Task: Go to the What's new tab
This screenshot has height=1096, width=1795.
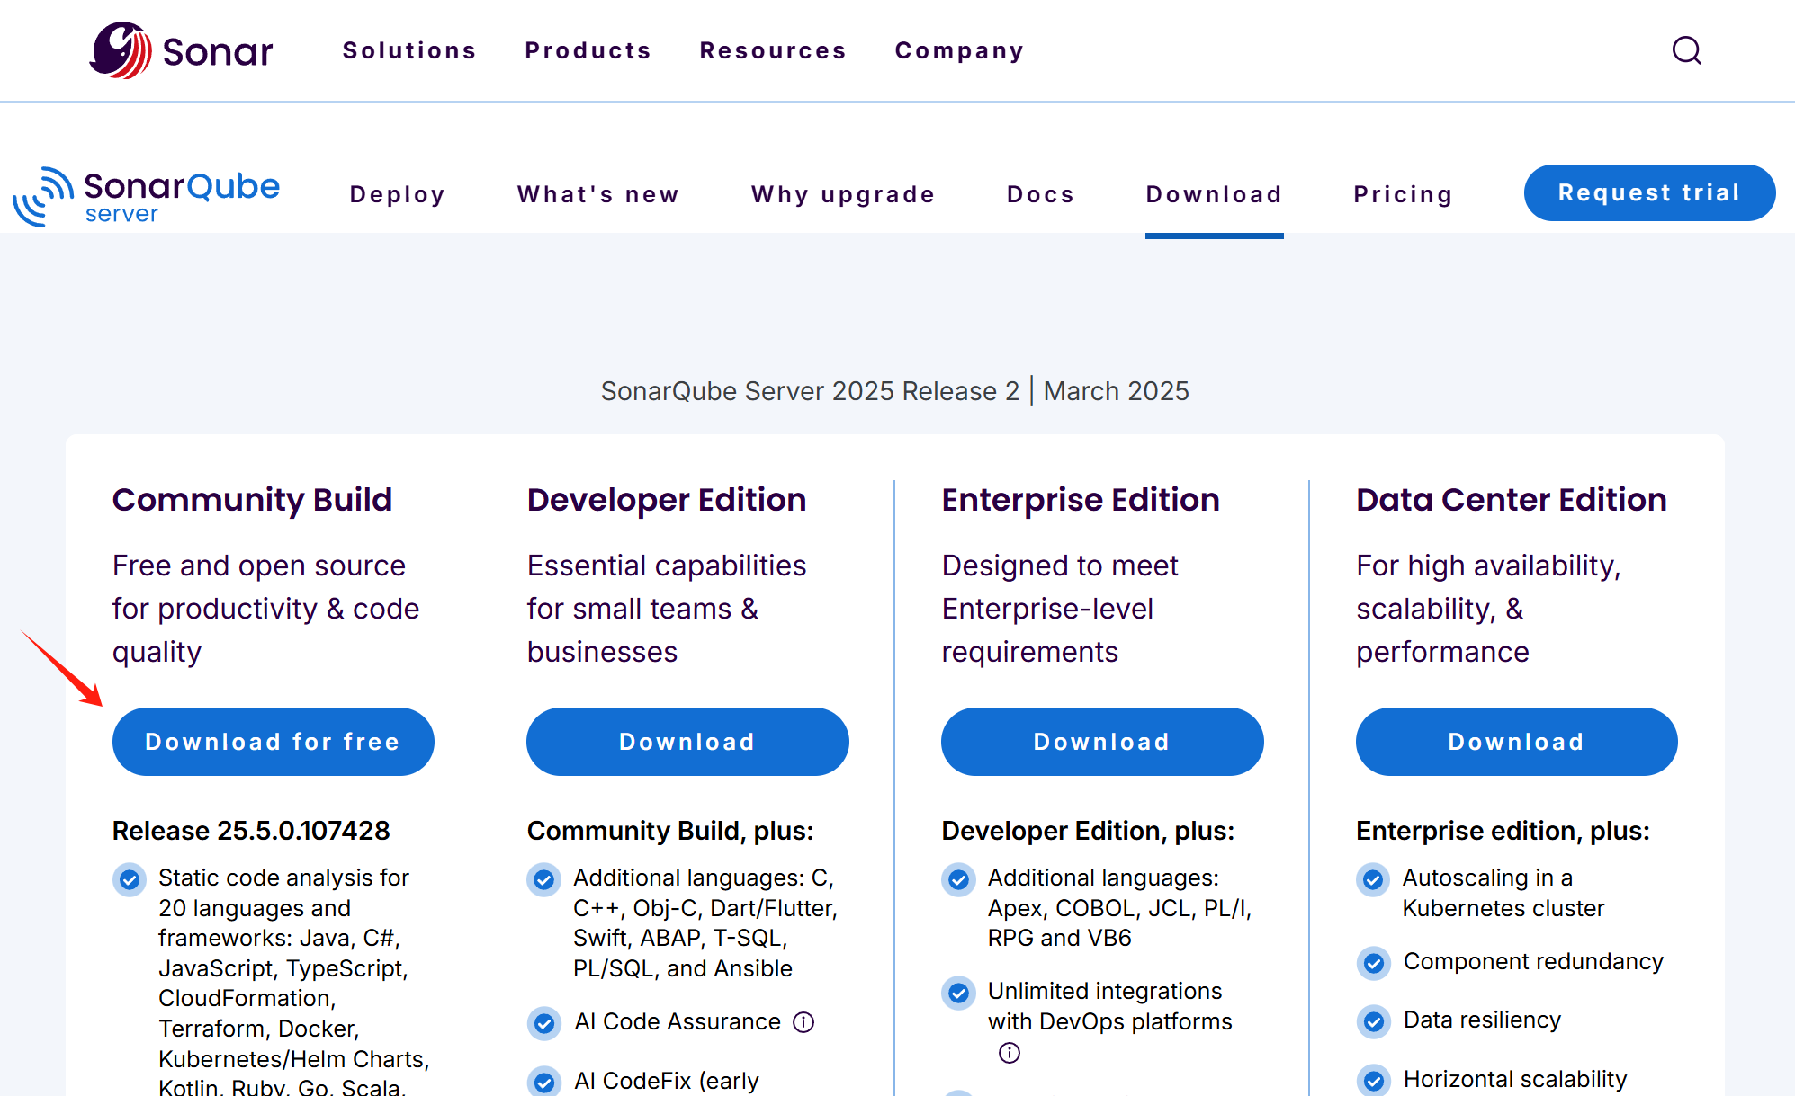Action: [598, 194]
